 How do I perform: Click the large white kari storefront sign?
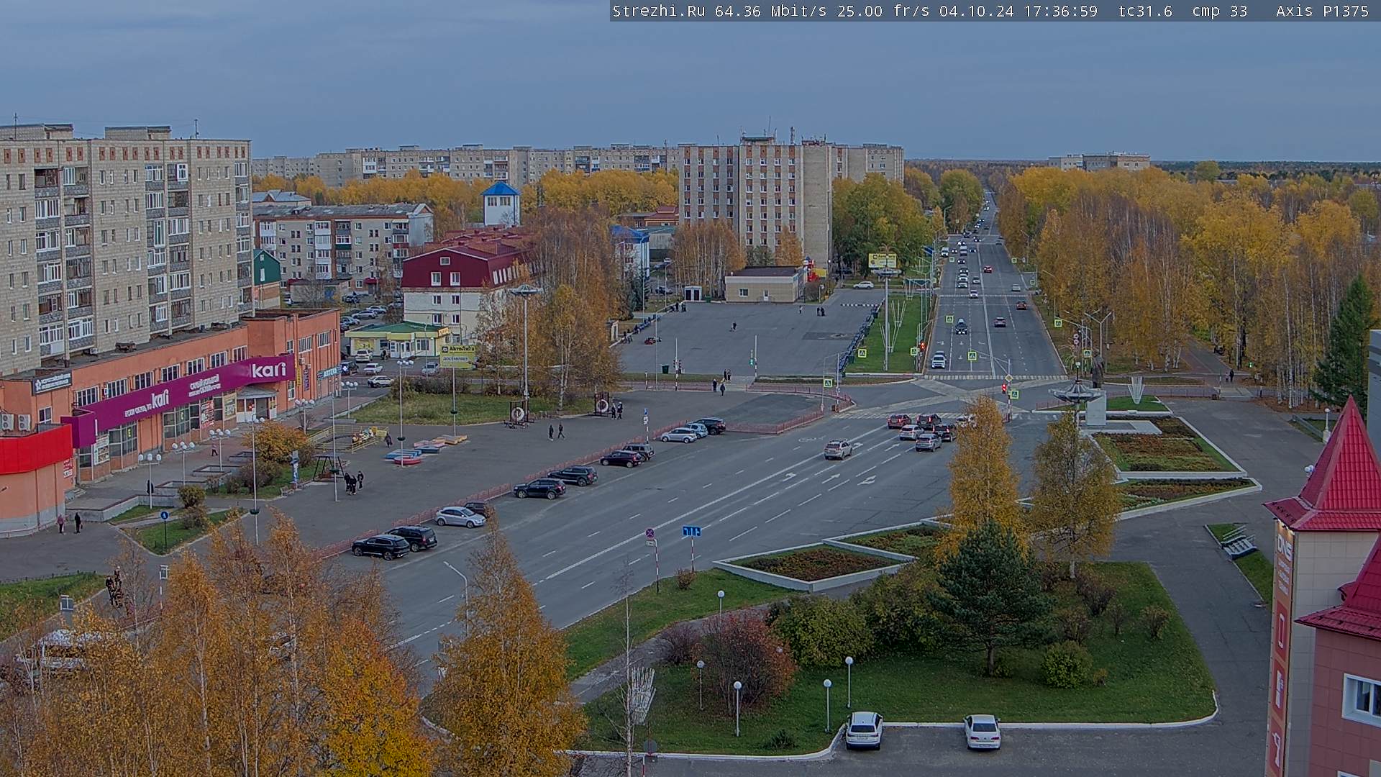point(269,371)
